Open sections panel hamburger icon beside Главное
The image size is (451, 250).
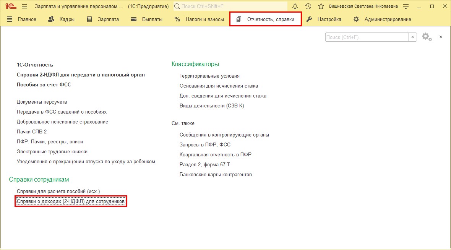[x=10, y=19]
